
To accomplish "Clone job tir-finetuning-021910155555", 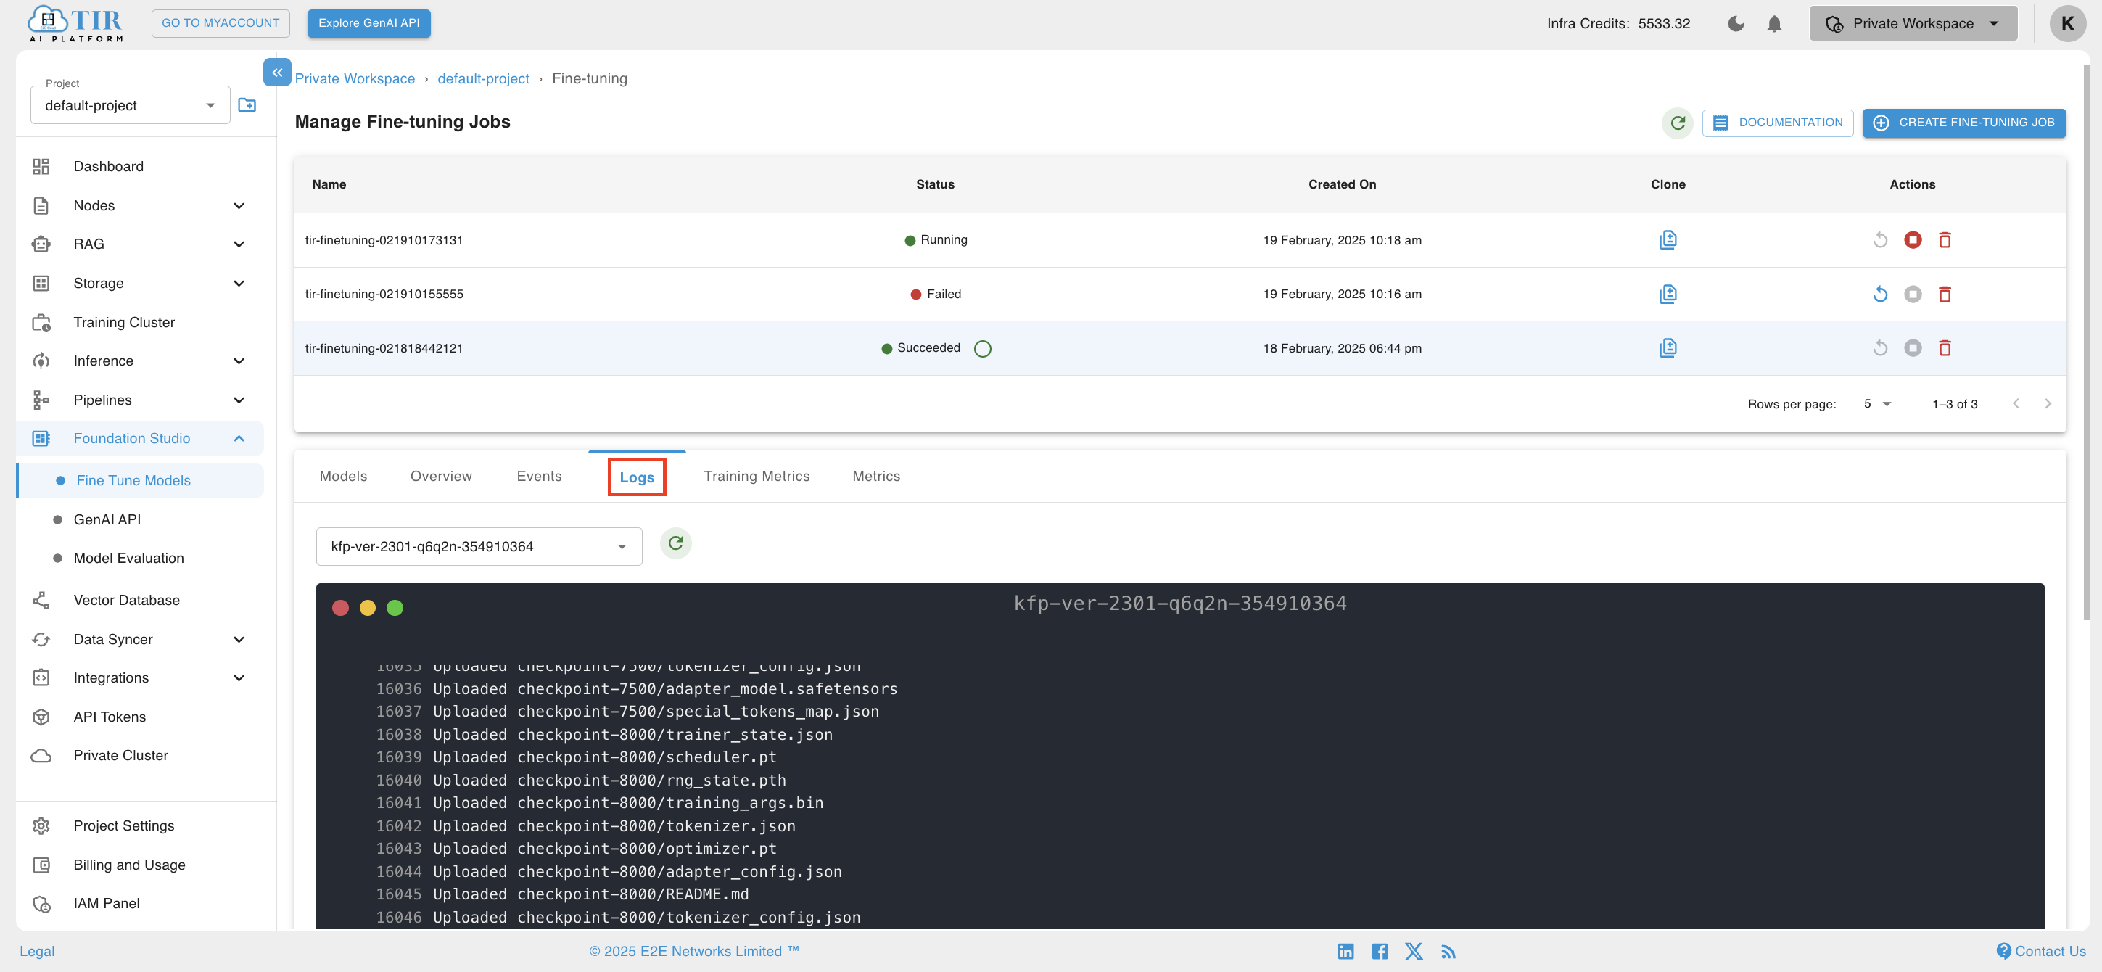I will click(1667, 294).
